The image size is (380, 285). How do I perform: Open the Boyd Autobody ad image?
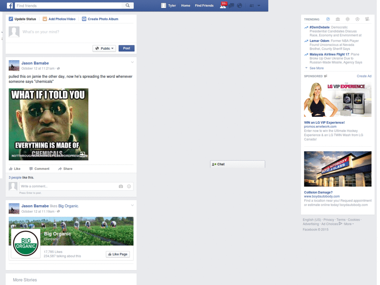[x=338, y=169]
